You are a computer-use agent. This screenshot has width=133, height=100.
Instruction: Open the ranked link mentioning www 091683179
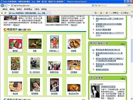click(110, 34)
